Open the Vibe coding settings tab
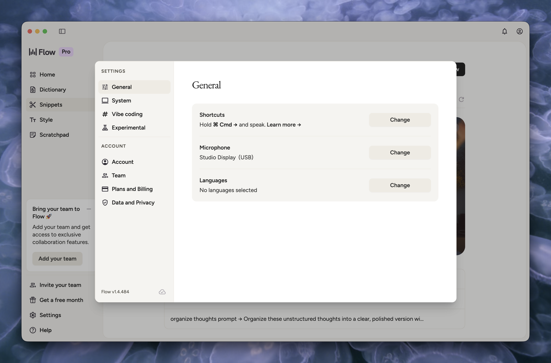551x363 pixels. tap(127, 114)
